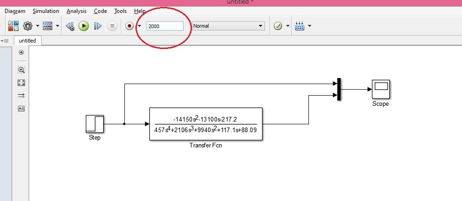Click the Step block label
462x201 pixels.
[x=95, y=137]
